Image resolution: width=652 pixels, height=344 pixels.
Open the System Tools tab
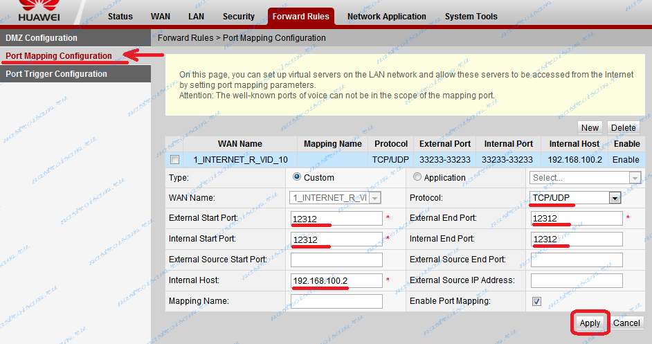[471, 17]
